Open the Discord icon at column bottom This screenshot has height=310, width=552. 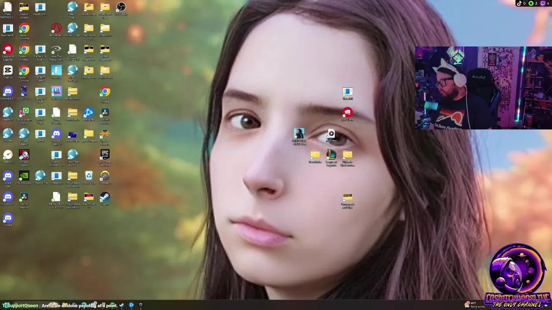coord(8,217)
